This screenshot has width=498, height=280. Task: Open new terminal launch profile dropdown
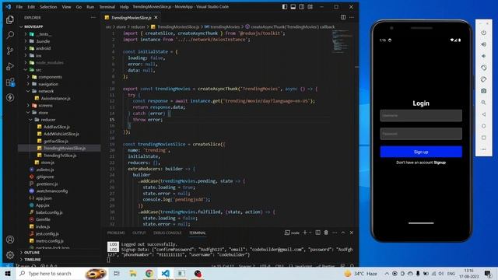tap(310, 233)
